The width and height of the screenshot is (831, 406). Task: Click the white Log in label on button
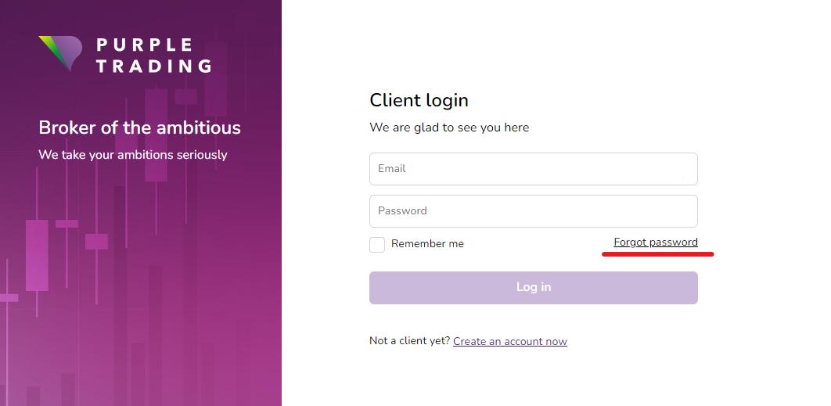point(533,287)
